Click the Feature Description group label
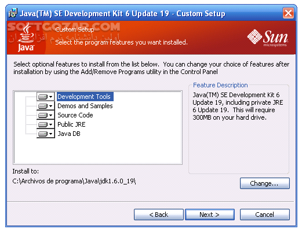Screen dimensions: 302x229 click(220, 85)
